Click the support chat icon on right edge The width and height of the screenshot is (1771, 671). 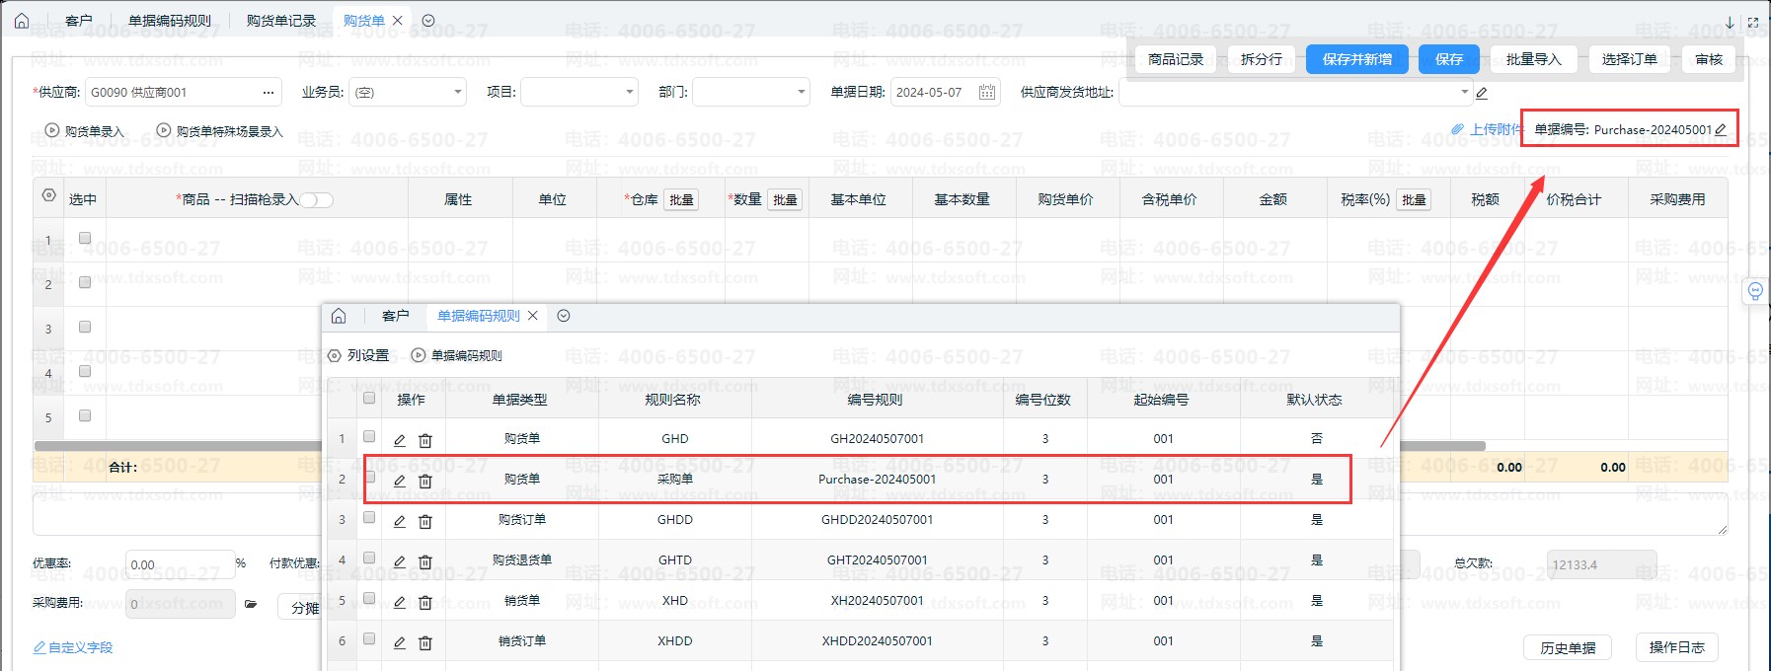coord(1755,291)
